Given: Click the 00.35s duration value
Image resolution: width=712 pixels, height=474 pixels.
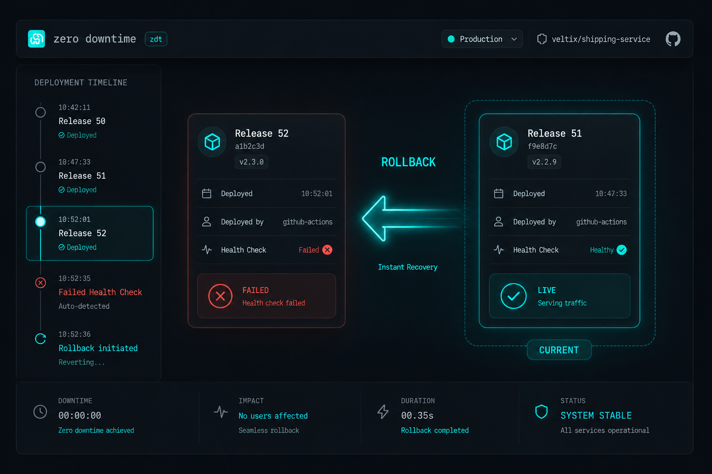Looking at the screenshot, I should [x=417, y=416].
